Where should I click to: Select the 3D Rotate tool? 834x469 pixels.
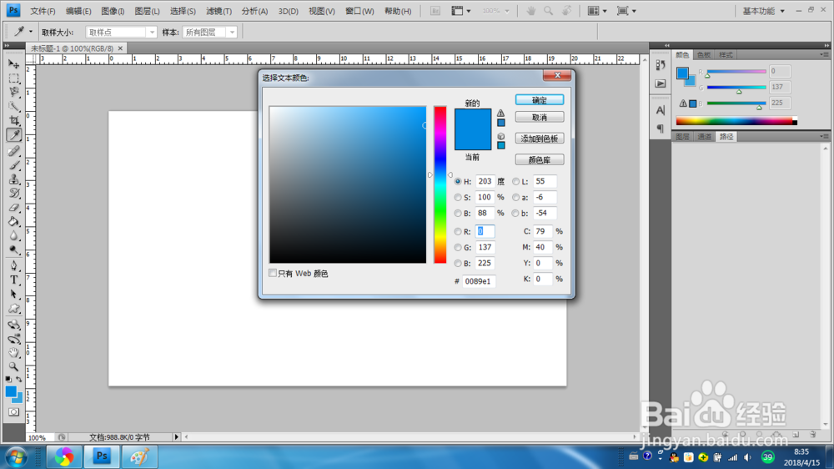pyautogui.click(x=14, y=324)
